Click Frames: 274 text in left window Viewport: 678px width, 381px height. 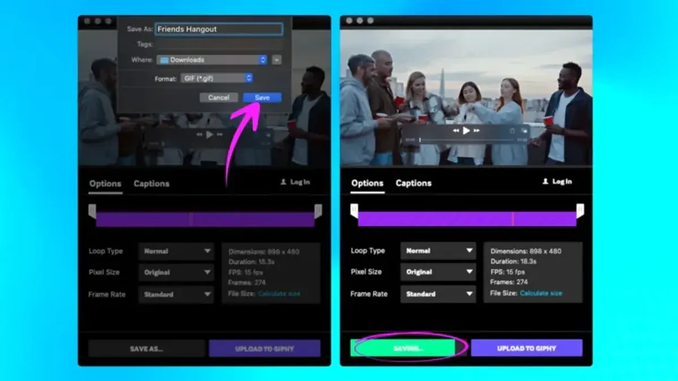(247, 283)
